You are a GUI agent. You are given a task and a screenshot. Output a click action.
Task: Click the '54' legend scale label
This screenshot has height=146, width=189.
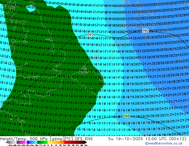coord(86,145)
